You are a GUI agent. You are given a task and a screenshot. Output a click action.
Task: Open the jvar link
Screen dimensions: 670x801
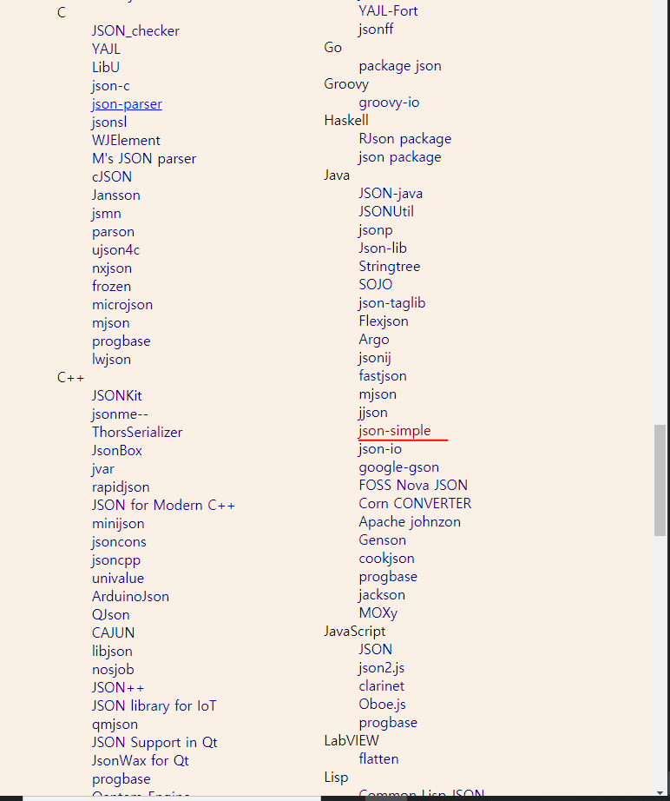click(x=103, y=469)
